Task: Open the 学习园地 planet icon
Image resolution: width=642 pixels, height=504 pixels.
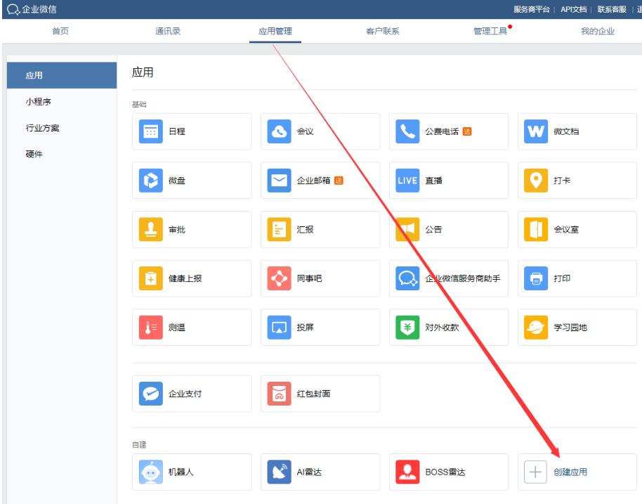Action: [x=536, y=328]
